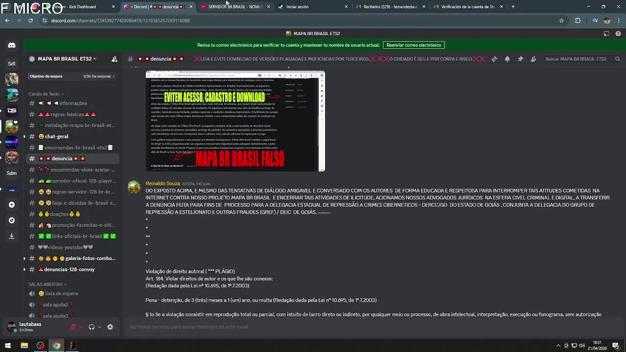Open microphone input options chevron
The height and width of the screenshot is (352, 626).
click(x=81, y=327)
